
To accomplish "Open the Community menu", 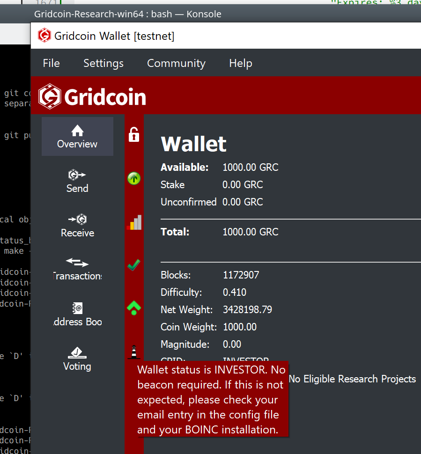I will point(176,63).
